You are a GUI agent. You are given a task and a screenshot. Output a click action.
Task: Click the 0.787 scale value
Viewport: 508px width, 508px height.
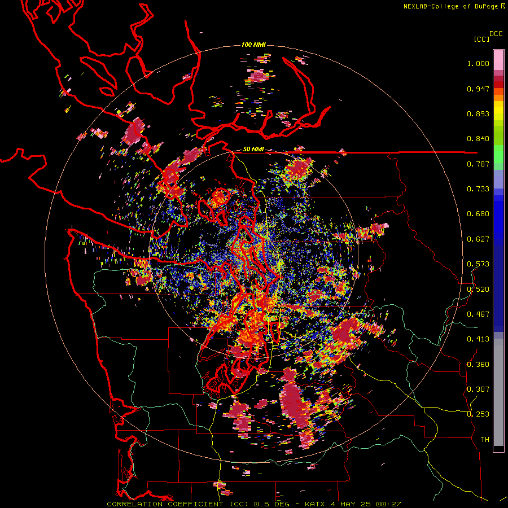click(x=478, y=164)
